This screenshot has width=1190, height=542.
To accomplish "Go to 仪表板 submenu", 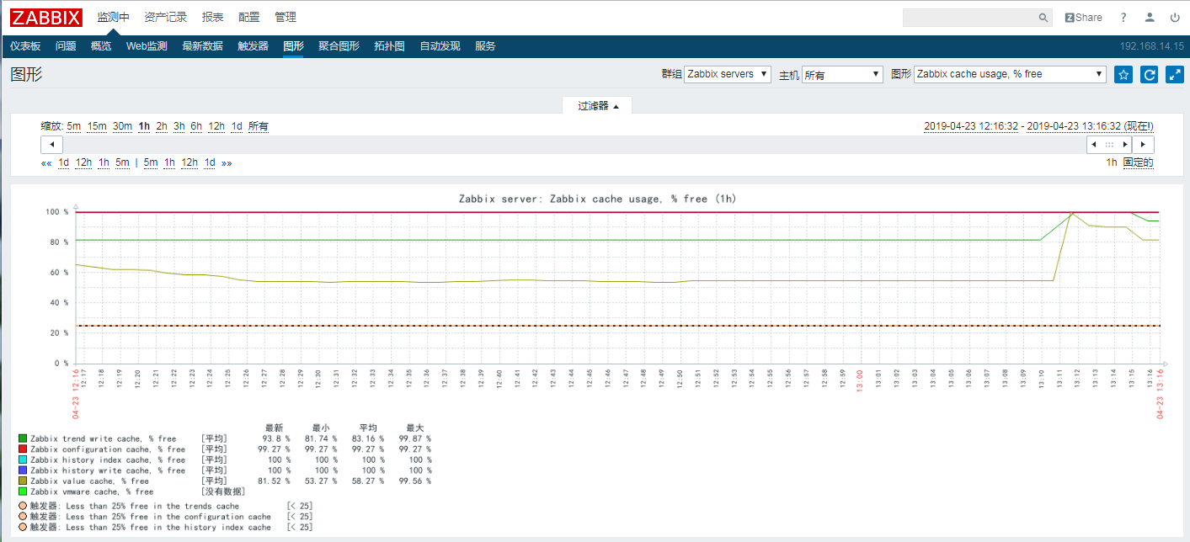I will tap(25, 46).
